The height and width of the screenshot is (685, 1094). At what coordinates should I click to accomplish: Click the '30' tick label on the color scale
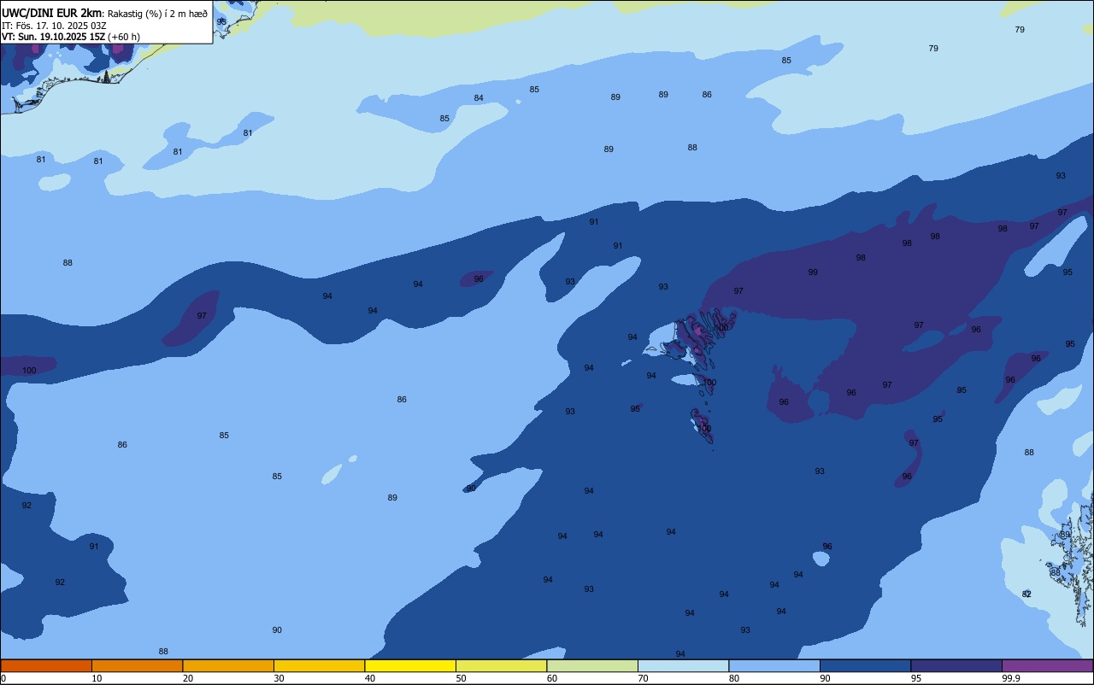[279, 678]
